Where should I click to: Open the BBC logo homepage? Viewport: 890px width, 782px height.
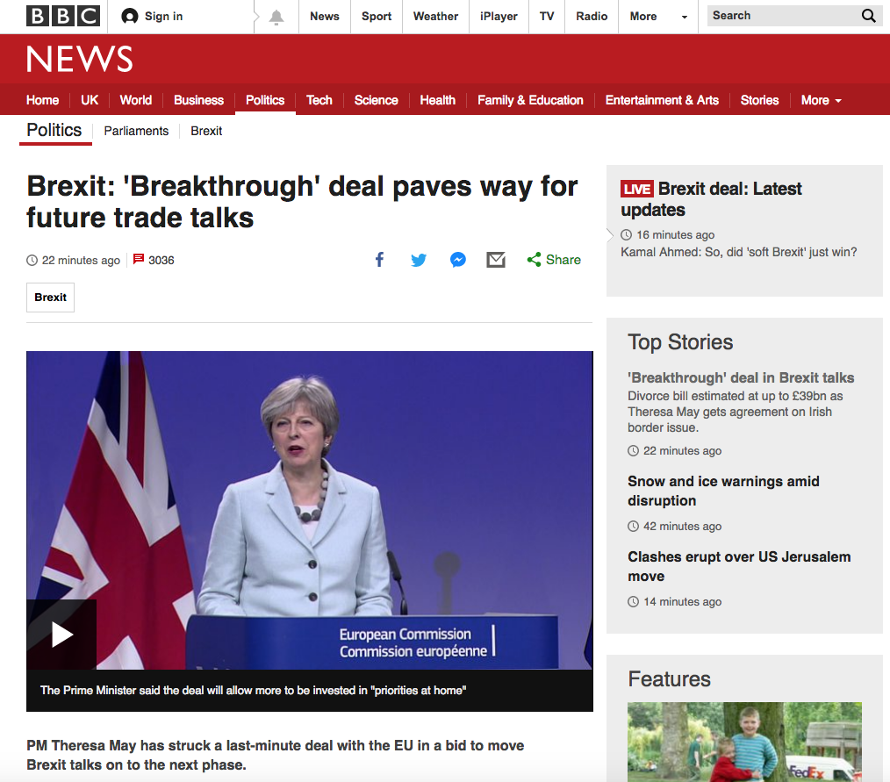(x=63, y=16)
